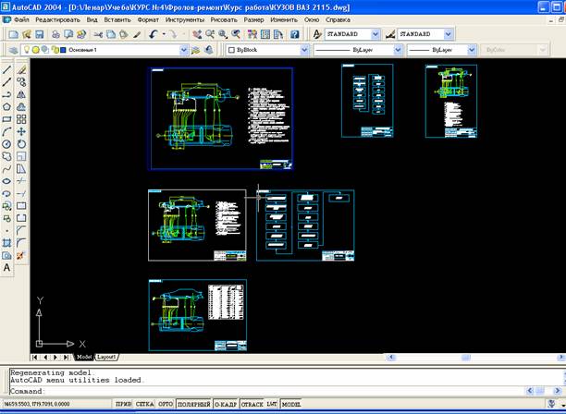The image size is (566, 414).
Task: Open the undo history dropdown arrow
Action: coord(164,34)
